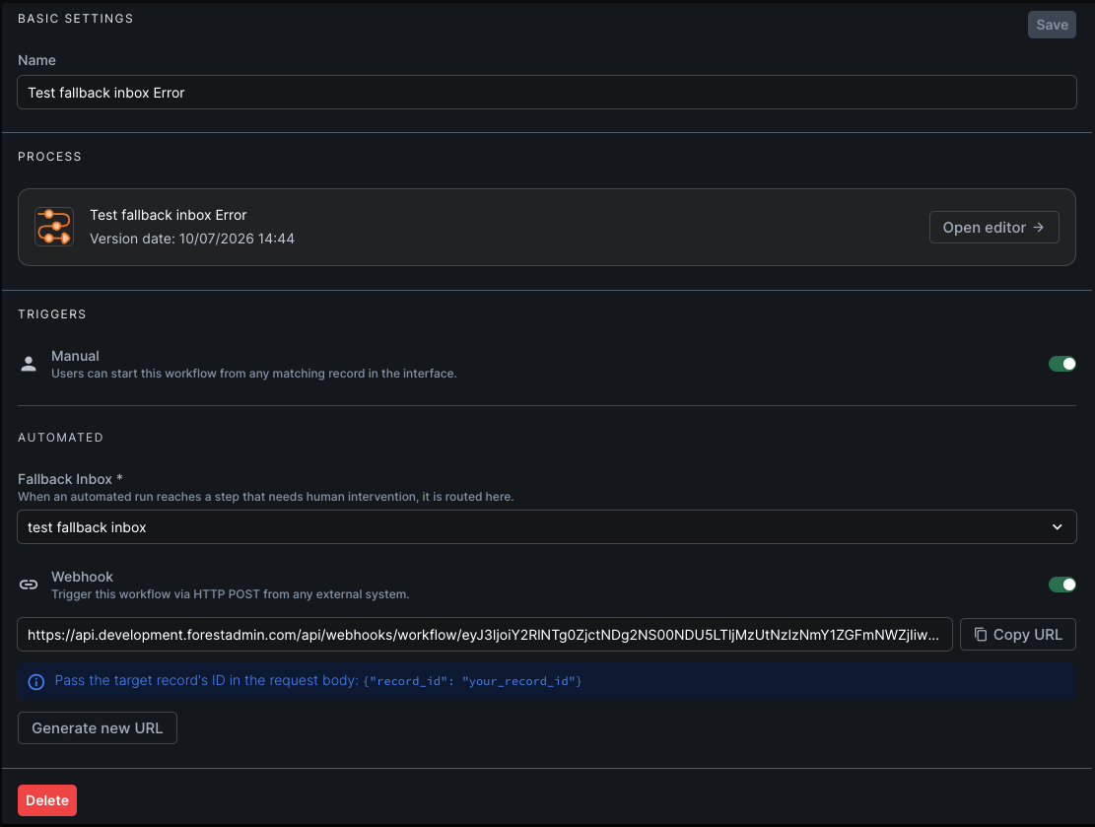1095x827 pixels.
Task: Click the AUTOMATED section heading
Action: pos(61,438)
